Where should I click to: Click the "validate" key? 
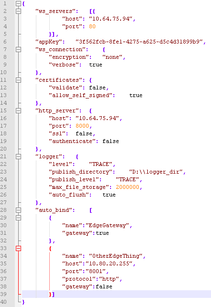coord(66,88)
